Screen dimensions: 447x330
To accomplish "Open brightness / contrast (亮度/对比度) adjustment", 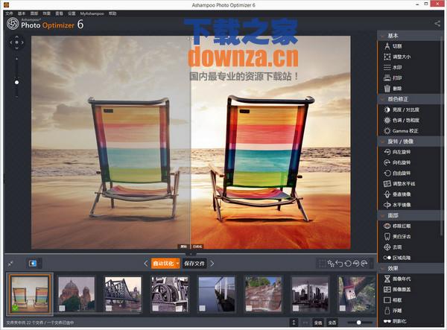I will click(402, 110).
